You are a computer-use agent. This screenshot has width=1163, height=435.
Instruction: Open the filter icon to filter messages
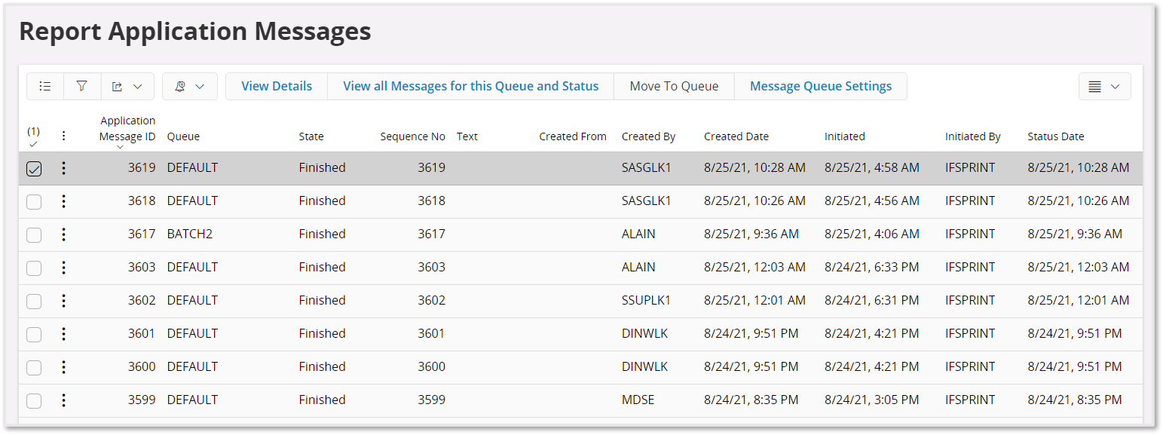click(x=81, y=86)
